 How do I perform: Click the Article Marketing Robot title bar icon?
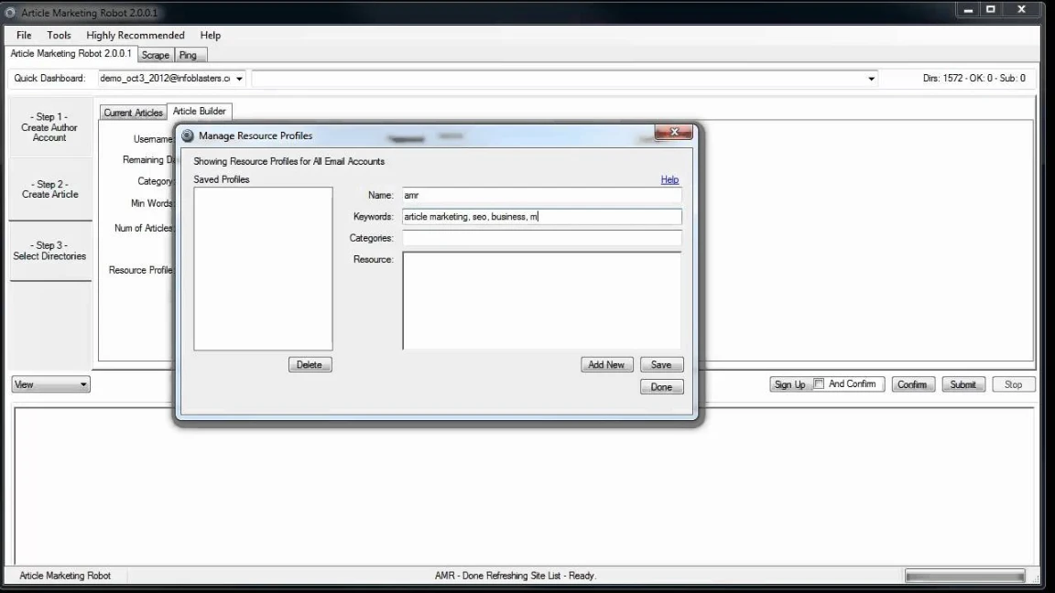[10, 13]
